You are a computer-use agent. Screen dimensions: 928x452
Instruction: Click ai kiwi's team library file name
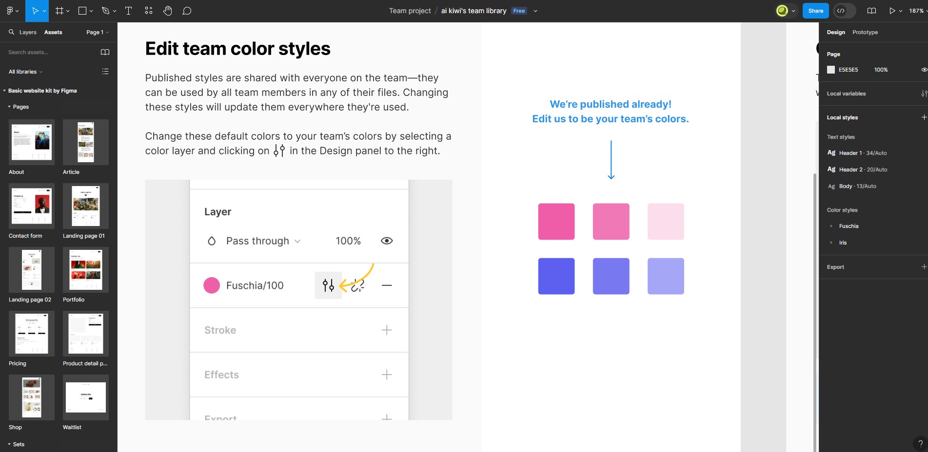(x=474, y=11)
